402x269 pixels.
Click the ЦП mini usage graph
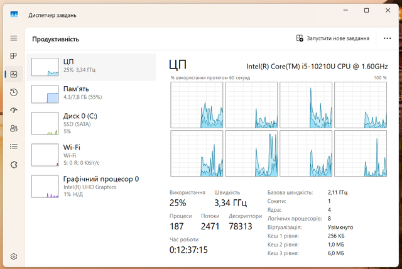pos(45,67)
